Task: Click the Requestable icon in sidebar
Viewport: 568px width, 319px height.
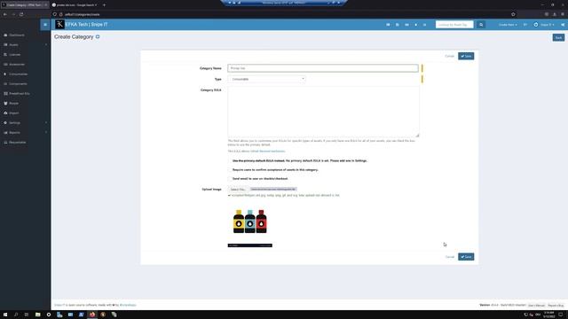Action: (5, 143)
